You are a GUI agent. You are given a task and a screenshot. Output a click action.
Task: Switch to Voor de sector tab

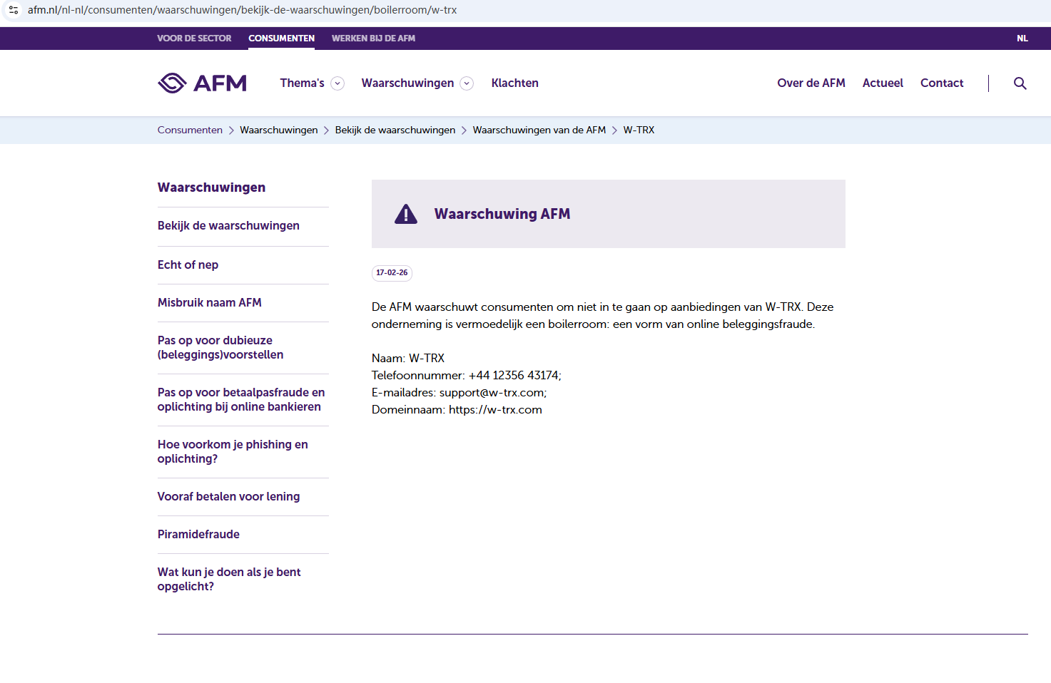coord(194,38)
